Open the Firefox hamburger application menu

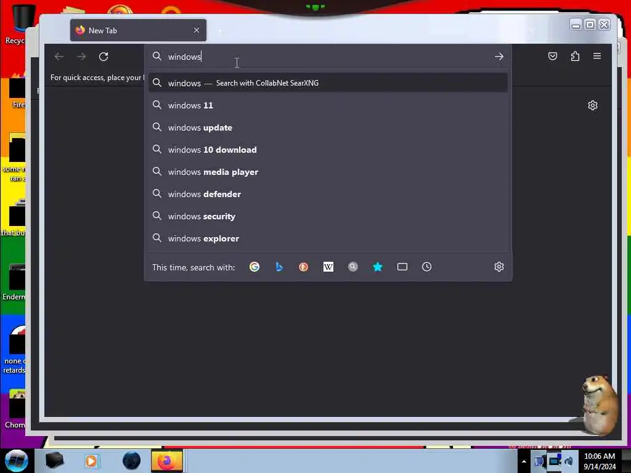click(597, 56)
